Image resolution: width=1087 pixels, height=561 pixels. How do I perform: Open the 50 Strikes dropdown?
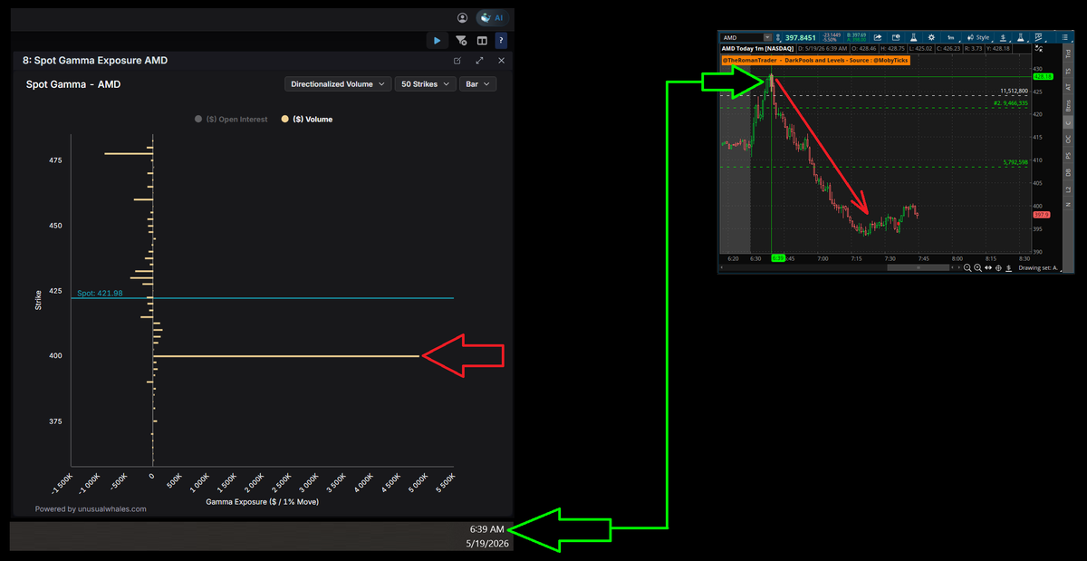tap(425, 83)
